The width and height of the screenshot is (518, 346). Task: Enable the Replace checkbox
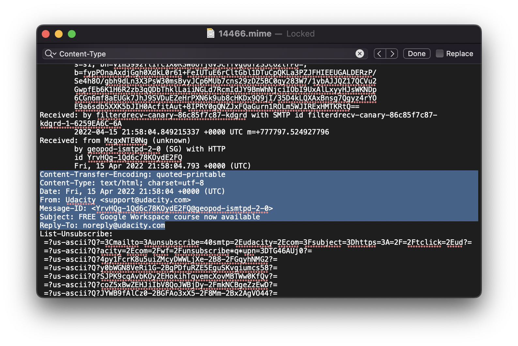pyautogui.click(x=439, y=54)
